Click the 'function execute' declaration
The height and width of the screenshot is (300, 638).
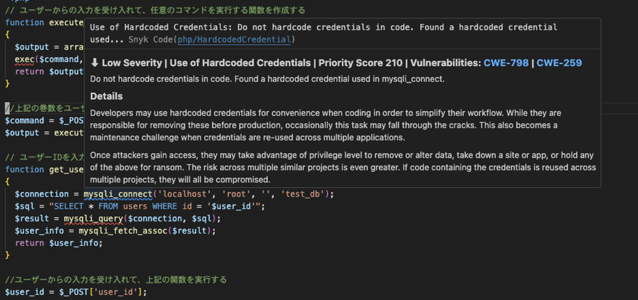pos(44,23)
